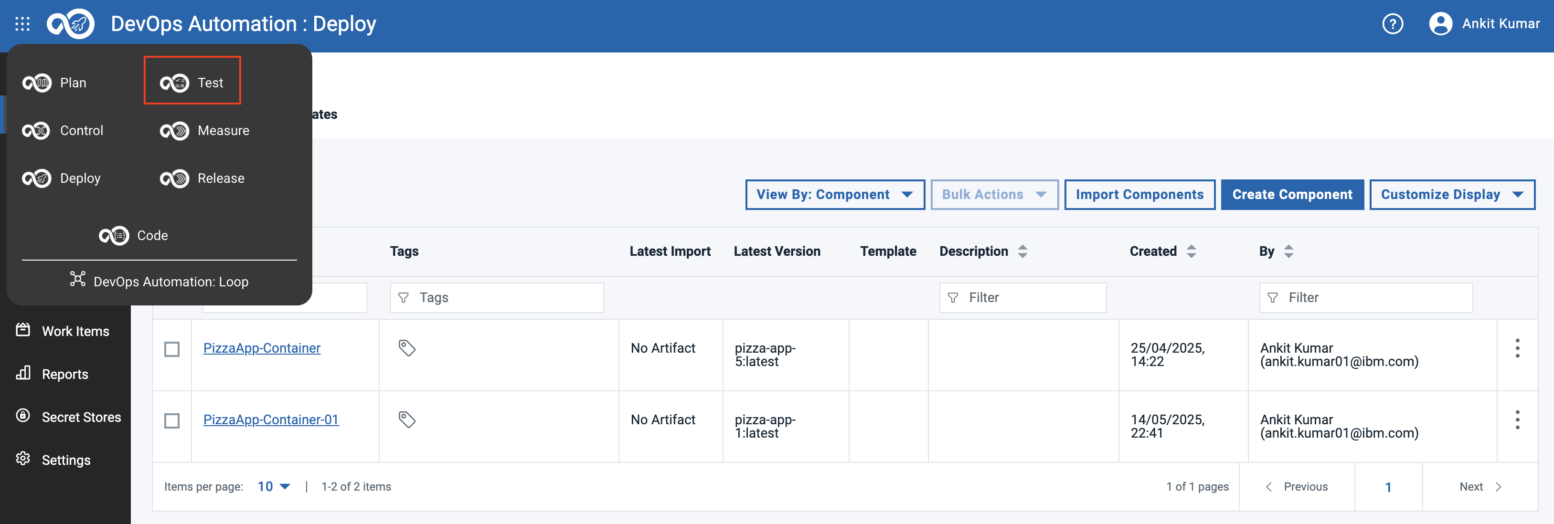1554x524 pixels.
Task: Click the DevOps Automation Deploy logo
Action: pos(71,24)
